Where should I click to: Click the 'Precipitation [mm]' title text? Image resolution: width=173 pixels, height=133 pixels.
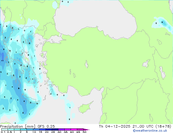pyautogui.click(x=18, y=126)
